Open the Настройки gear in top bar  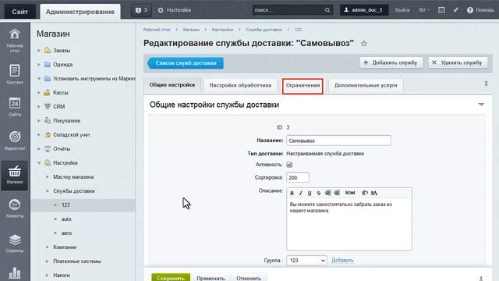click(x=175, y=10)
